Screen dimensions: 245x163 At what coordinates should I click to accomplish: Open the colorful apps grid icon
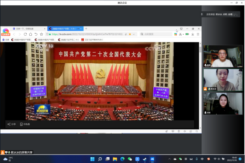pos(176,34)
